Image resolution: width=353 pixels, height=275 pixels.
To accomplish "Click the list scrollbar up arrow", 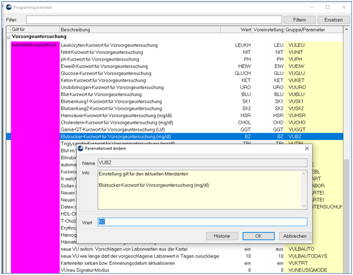I will pos(346,29).
